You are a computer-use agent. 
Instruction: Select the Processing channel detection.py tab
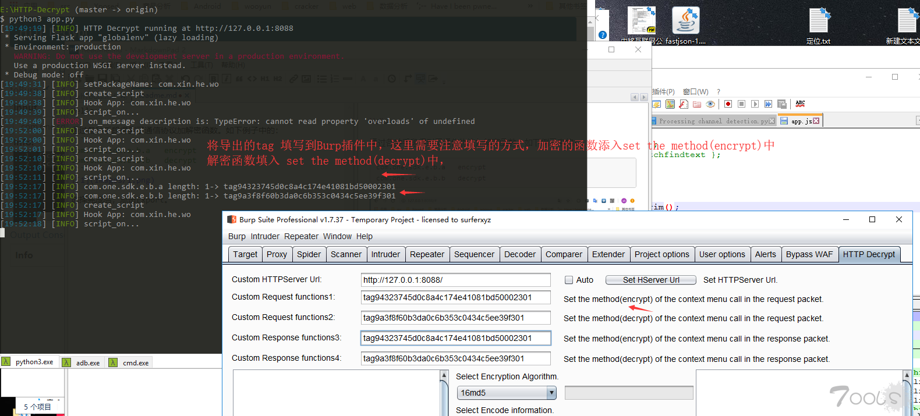pyautogui.click(x=714, y=121)
